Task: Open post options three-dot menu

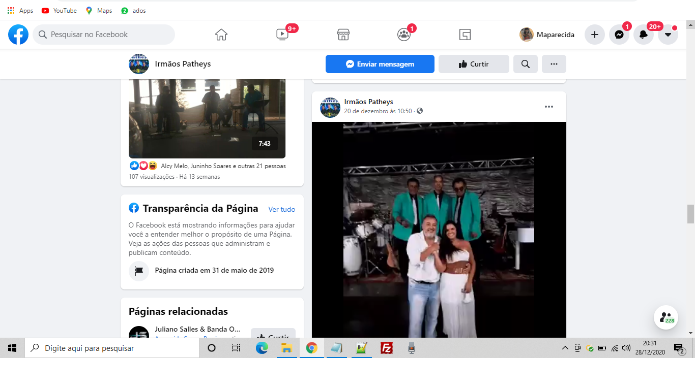Action: pos(548,107)
